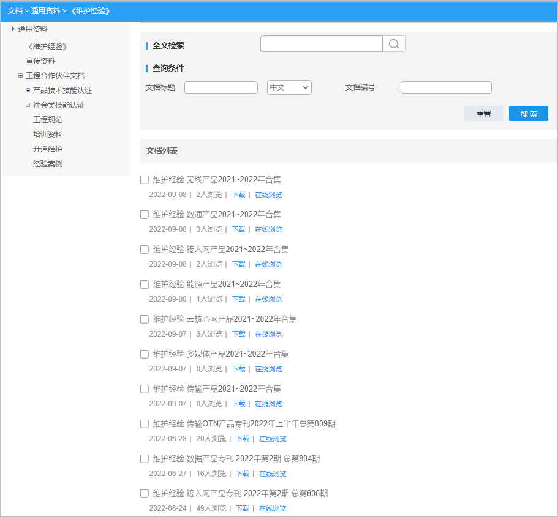Focus the 文档编号 input field
The width and height of the screenshot is (558, 517).
pyautogui.click(x=446, y=87)
